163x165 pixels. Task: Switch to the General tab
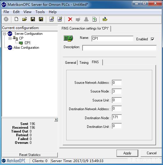tap(71, 63)
